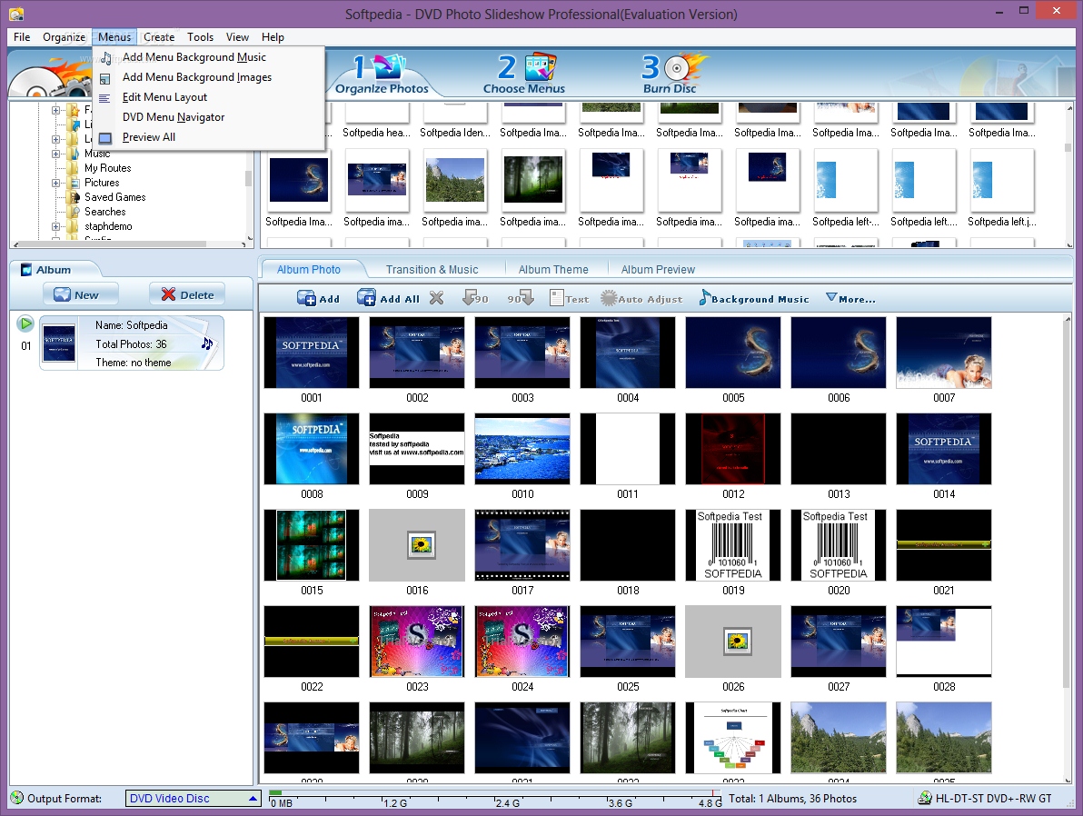This screenshot has width=1083, height=816.
Task: Choose Add Menu Background Images
Action: tap(208, 77)
